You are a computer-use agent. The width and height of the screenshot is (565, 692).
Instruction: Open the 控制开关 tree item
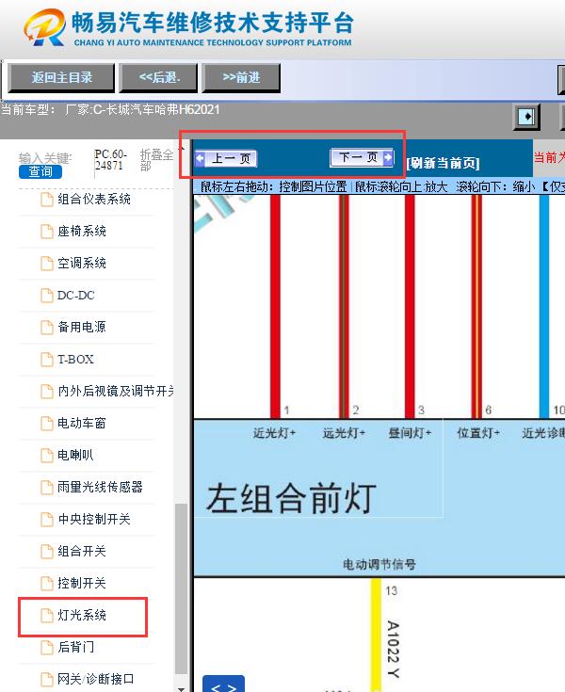[x=82, y=583]
